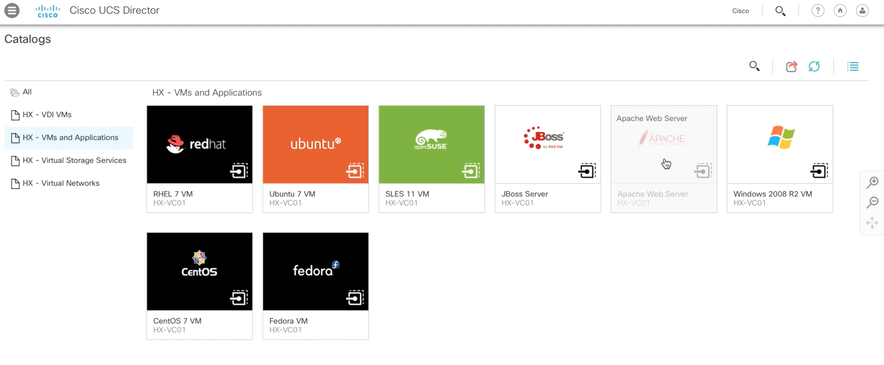Viewport: 884px width, 365px height.
Task: Open the help question mark icon
Action: (x=818, y=11)
